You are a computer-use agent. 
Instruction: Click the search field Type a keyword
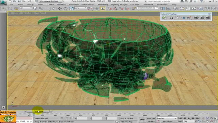click(x=163, y=1)
